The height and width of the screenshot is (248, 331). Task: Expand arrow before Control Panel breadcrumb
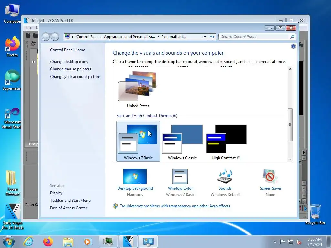coord(73,37)
